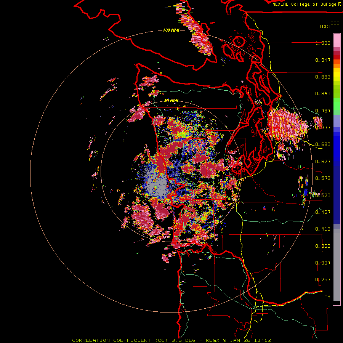Click the Correlation Coefficient title caption
343x343 pixels.
click(x=120, y=340)
